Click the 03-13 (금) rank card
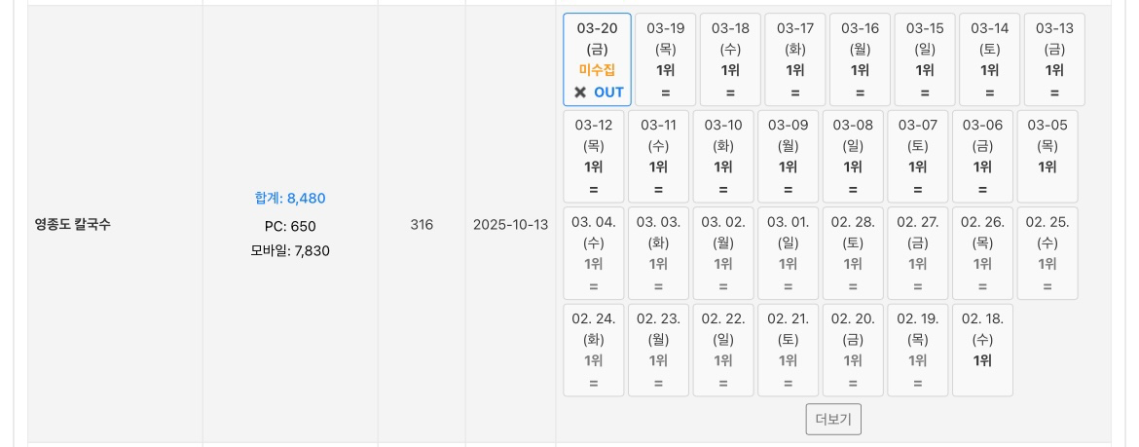1139x447 pixels. pos(1053,59)
